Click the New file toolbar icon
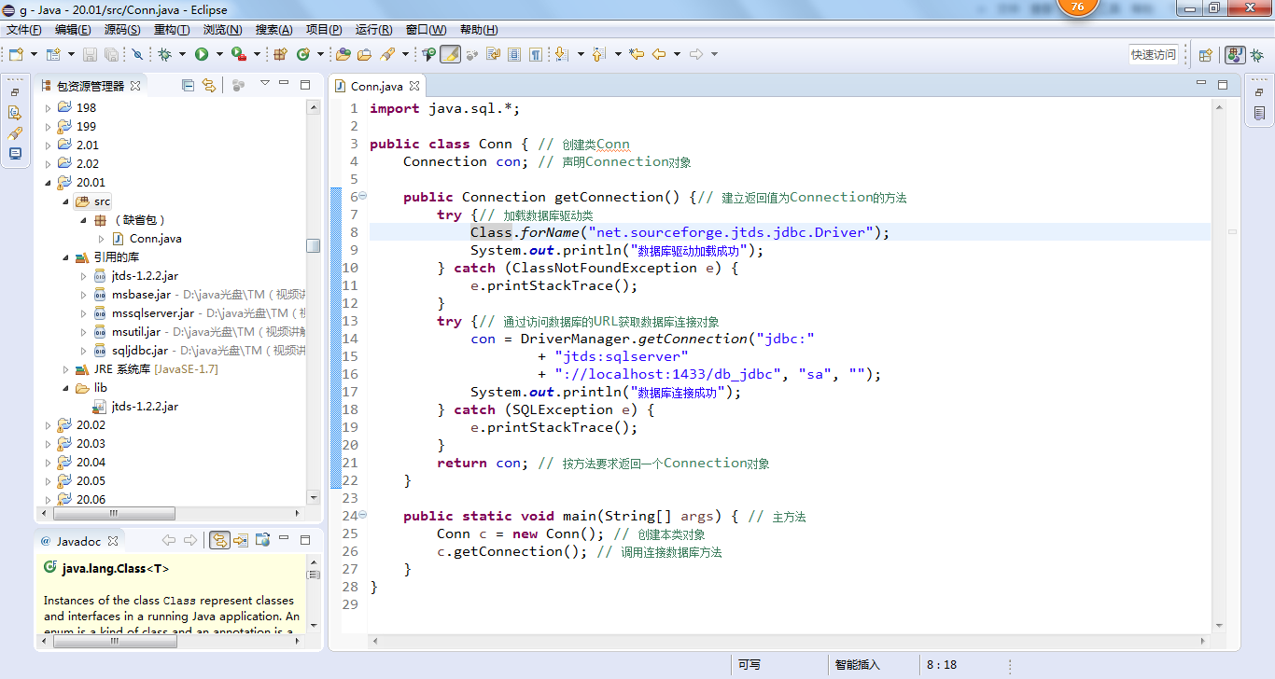Viewport: 1275px width, 679px height. click(16, 54)
